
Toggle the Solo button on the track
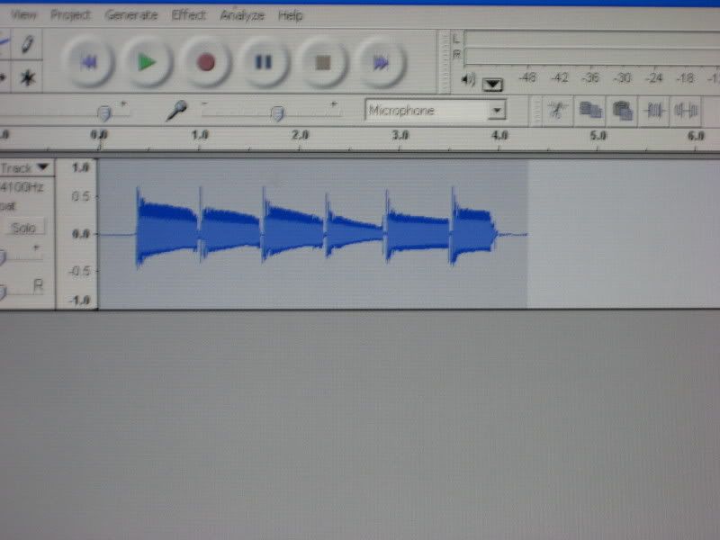pyautogui.click(x=23, y=228)
